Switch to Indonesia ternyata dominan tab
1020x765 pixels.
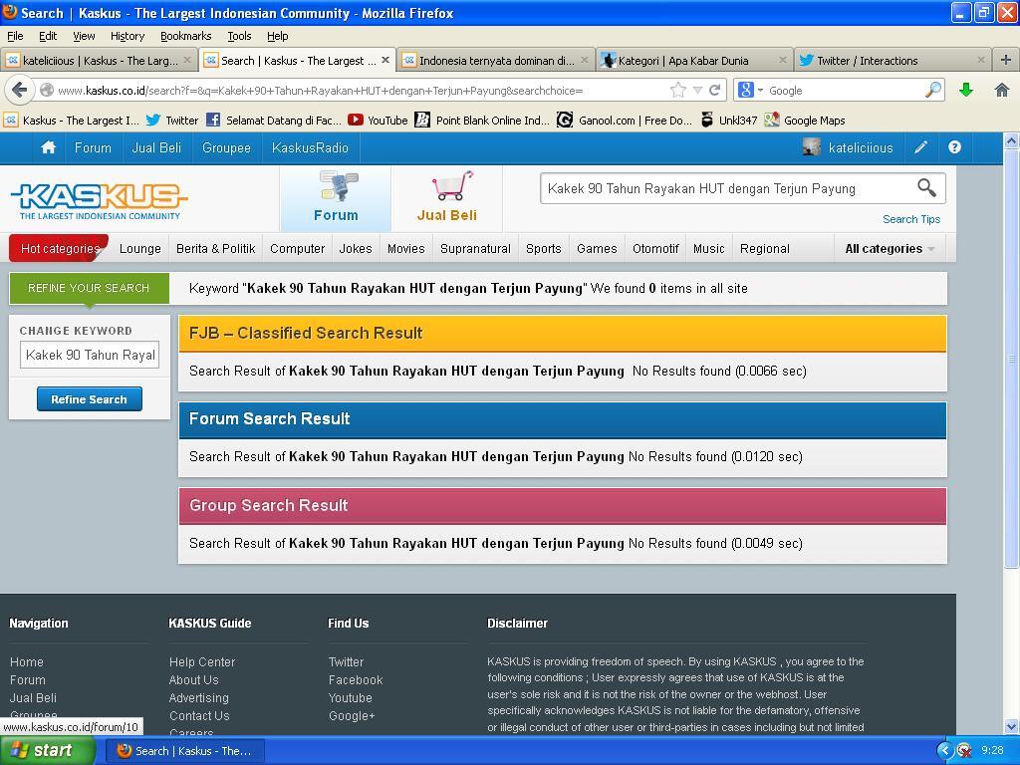click(496, 60)
